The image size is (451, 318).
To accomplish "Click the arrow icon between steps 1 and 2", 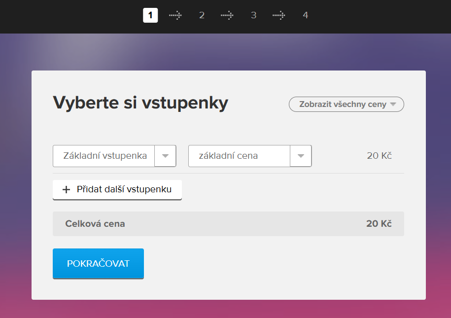I will click(x=175, y=15).
